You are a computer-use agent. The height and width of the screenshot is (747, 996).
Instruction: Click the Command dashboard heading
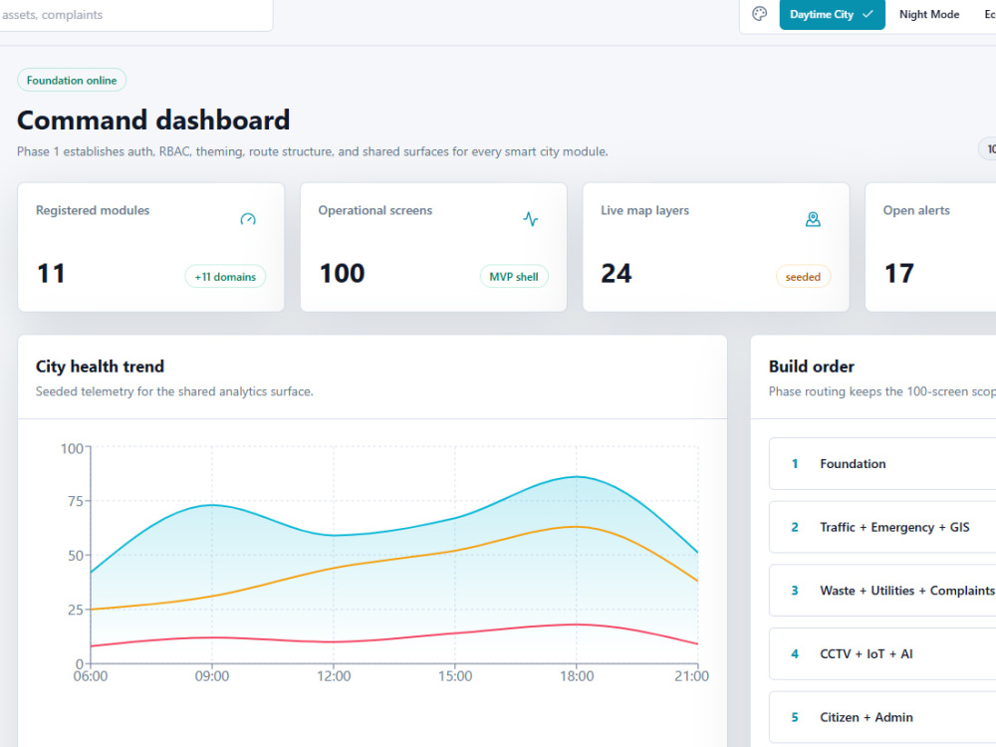click(x=153, y=121)
